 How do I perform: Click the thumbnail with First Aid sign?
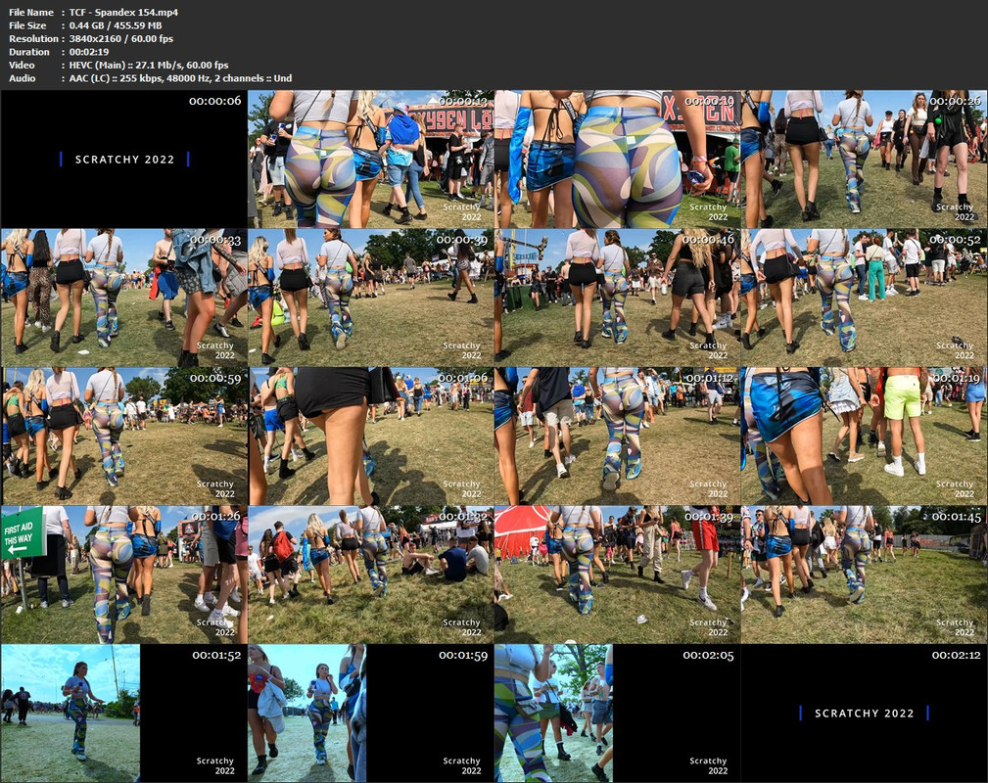[x=123, y=575]
